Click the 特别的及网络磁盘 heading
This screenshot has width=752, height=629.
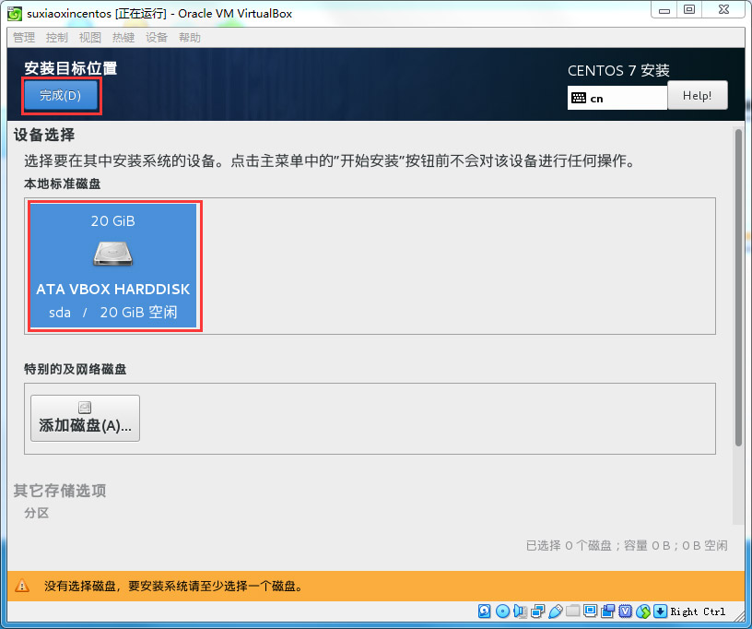click(x=76, y=369)
